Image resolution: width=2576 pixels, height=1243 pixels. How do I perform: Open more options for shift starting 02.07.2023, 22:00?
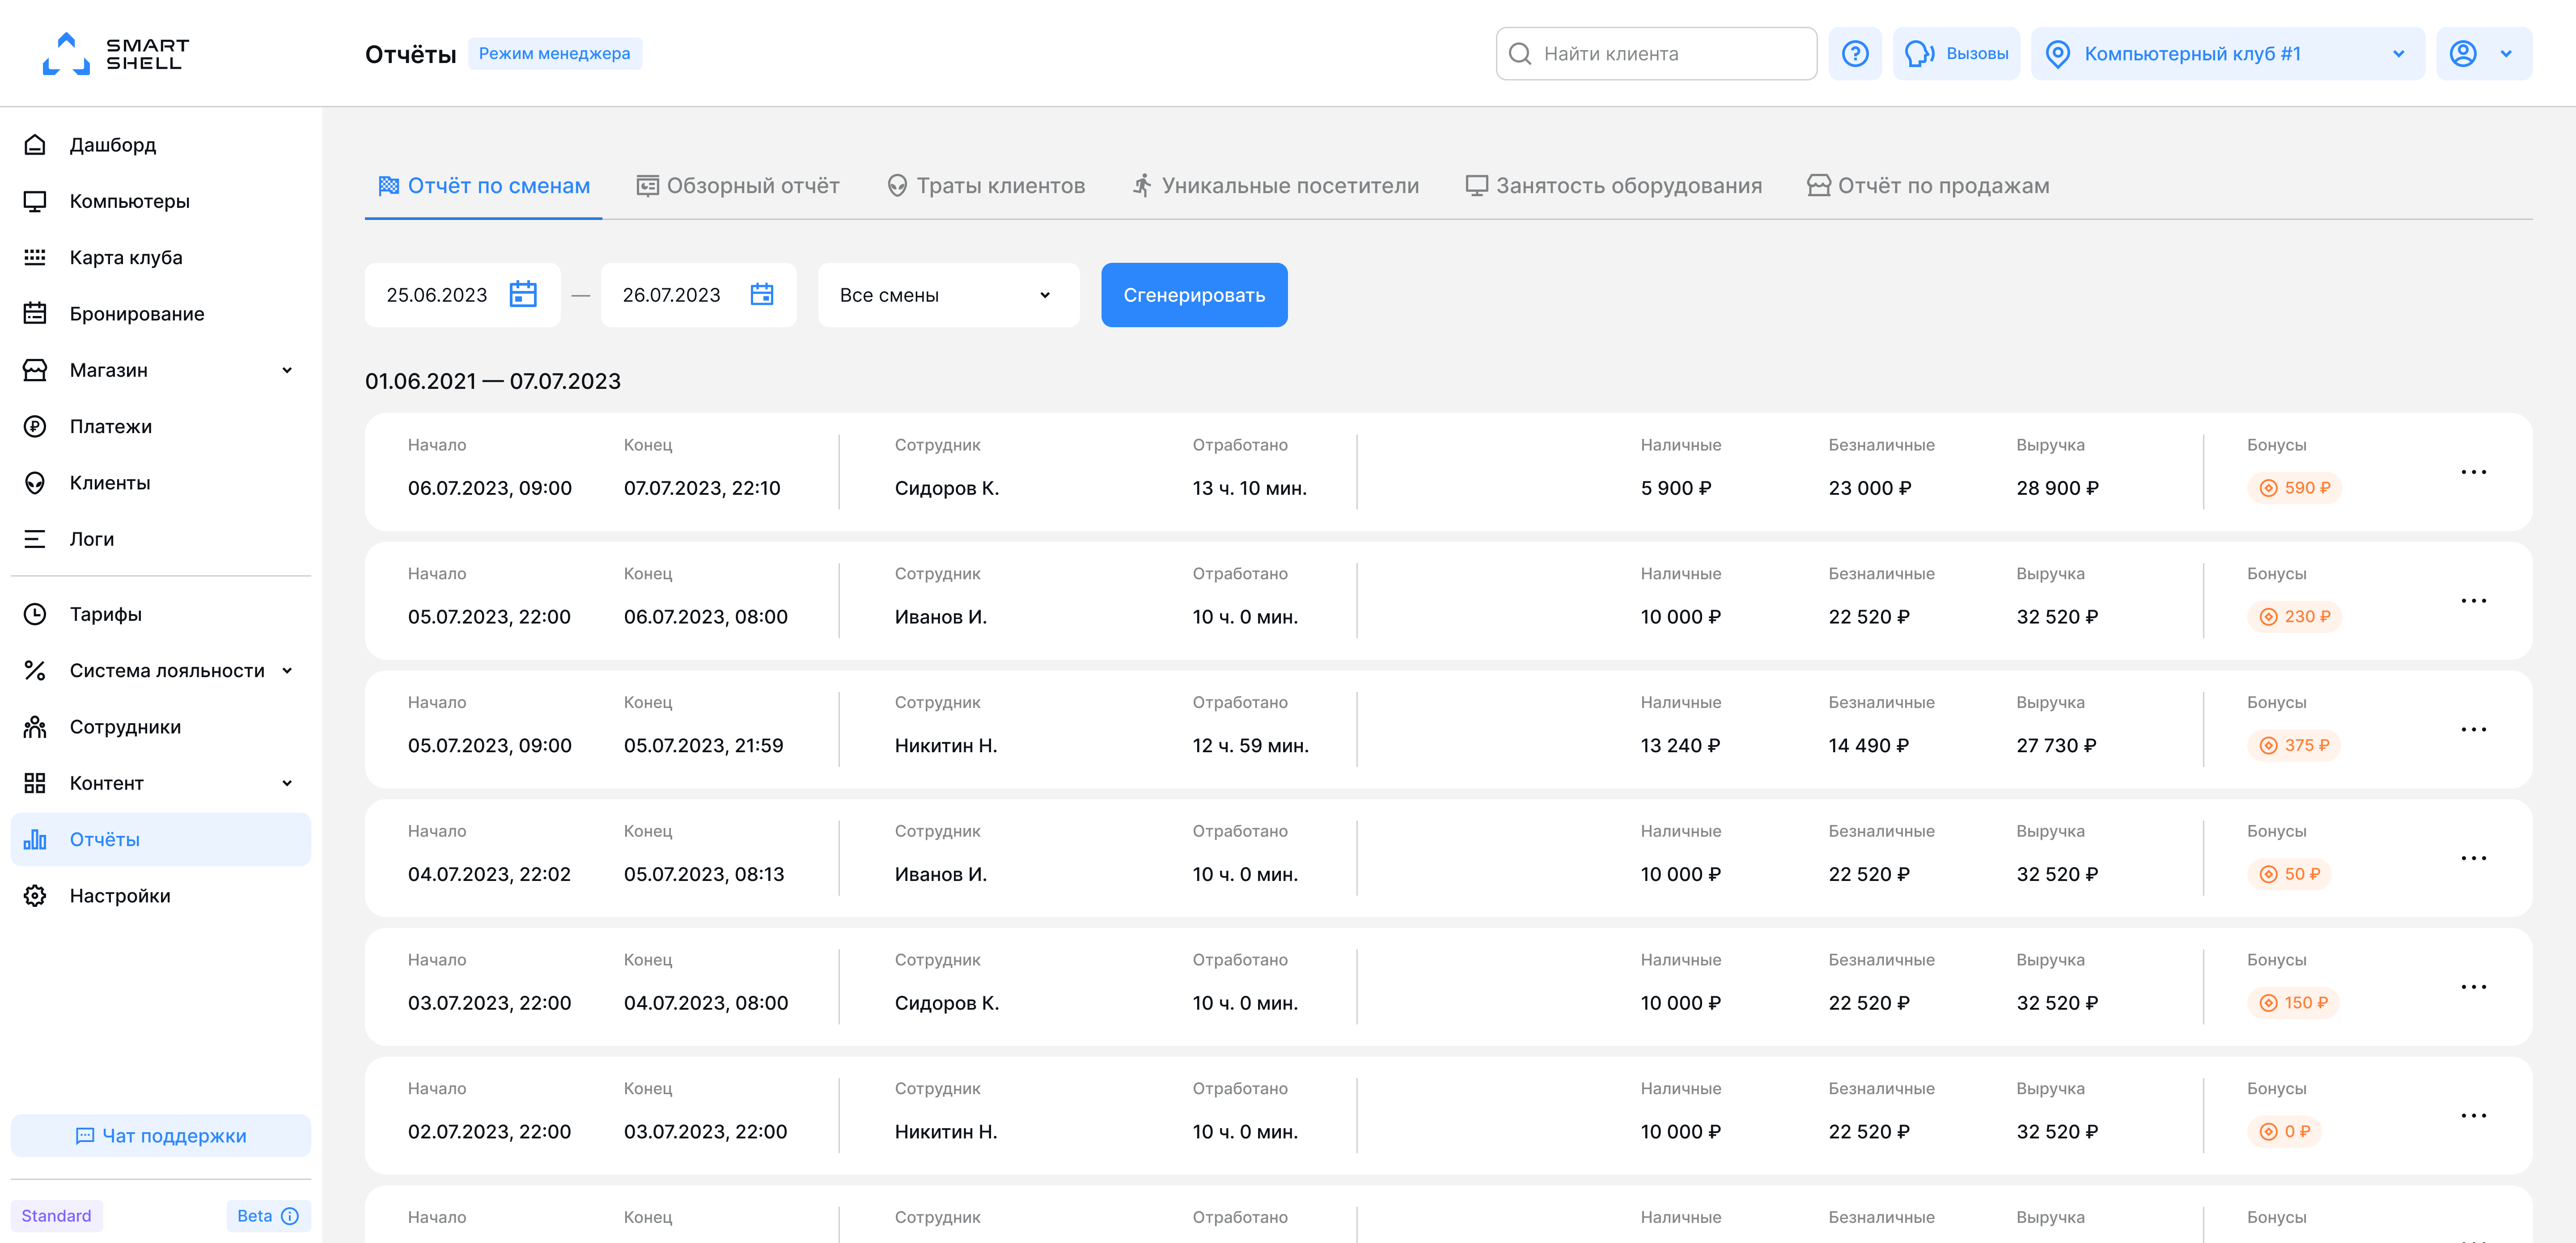pos(2474,1116)
